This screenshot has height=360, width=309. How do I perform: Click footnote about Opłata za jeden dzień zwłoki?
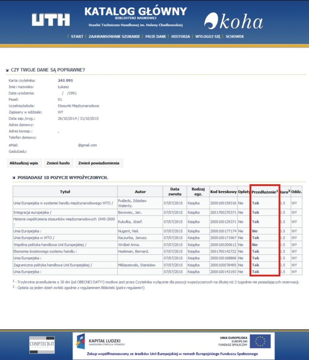(x=79, y=288)
